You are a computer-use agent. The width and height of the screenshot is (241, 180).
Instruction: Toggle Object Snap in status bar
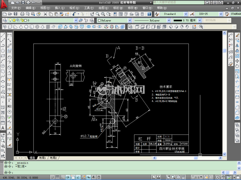pyautogui.click(x=73, y=177)
